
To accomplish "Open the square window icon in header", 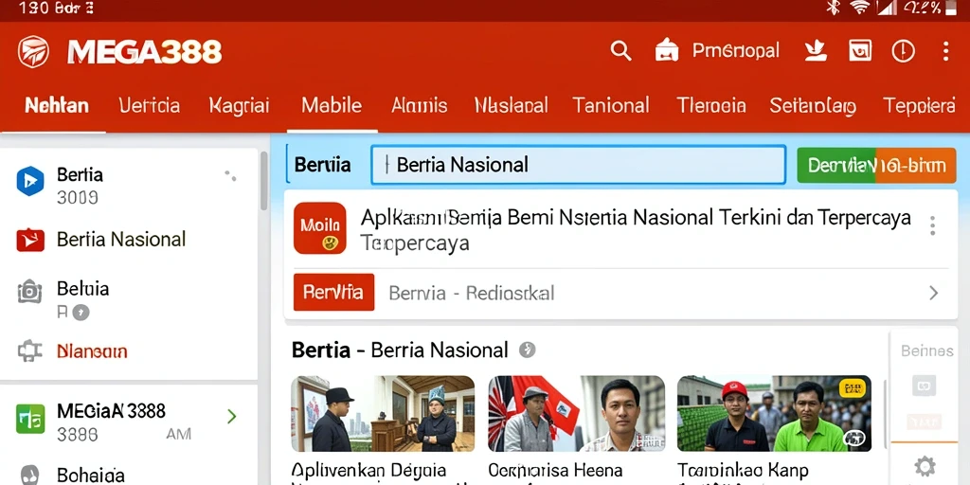I will tap(860, 51).
